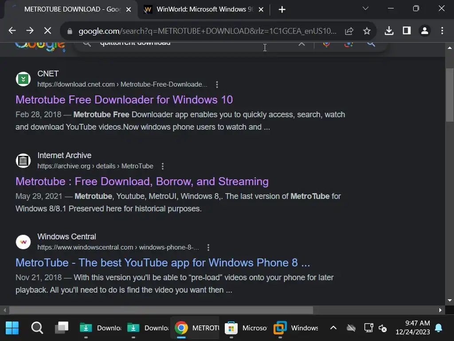Click OneDrive cloud tray icon

tap(351, 328)
